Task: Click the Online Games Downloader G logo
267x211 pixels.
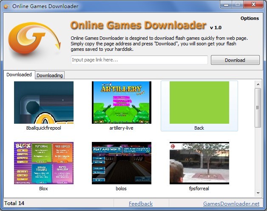Action: point(34,38)
